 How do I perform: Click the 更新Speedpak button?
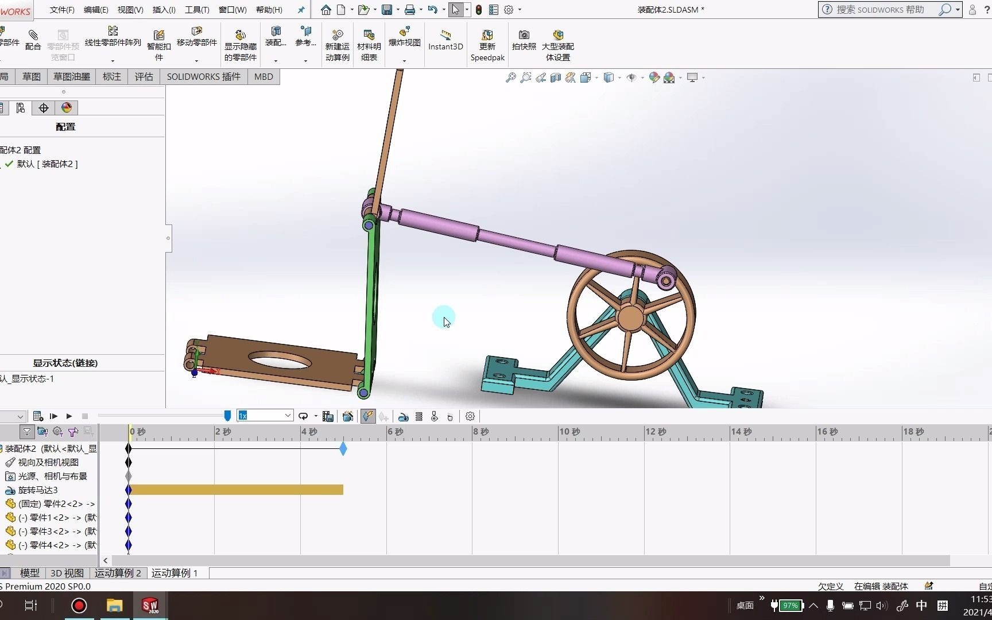tap(487, 45)
